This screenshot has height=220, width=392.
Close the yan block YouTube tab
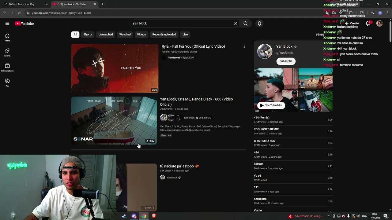tap(95, 4)
